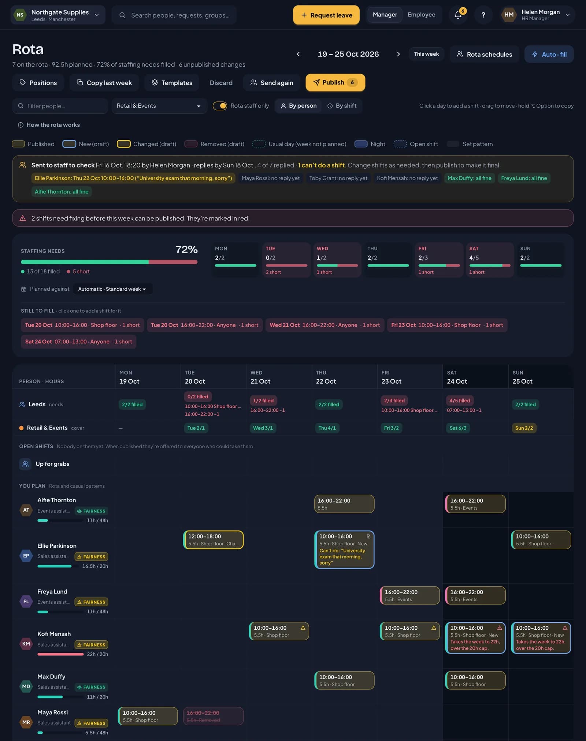Click note icon on Ellie's Thursday shift

(368, 536)
